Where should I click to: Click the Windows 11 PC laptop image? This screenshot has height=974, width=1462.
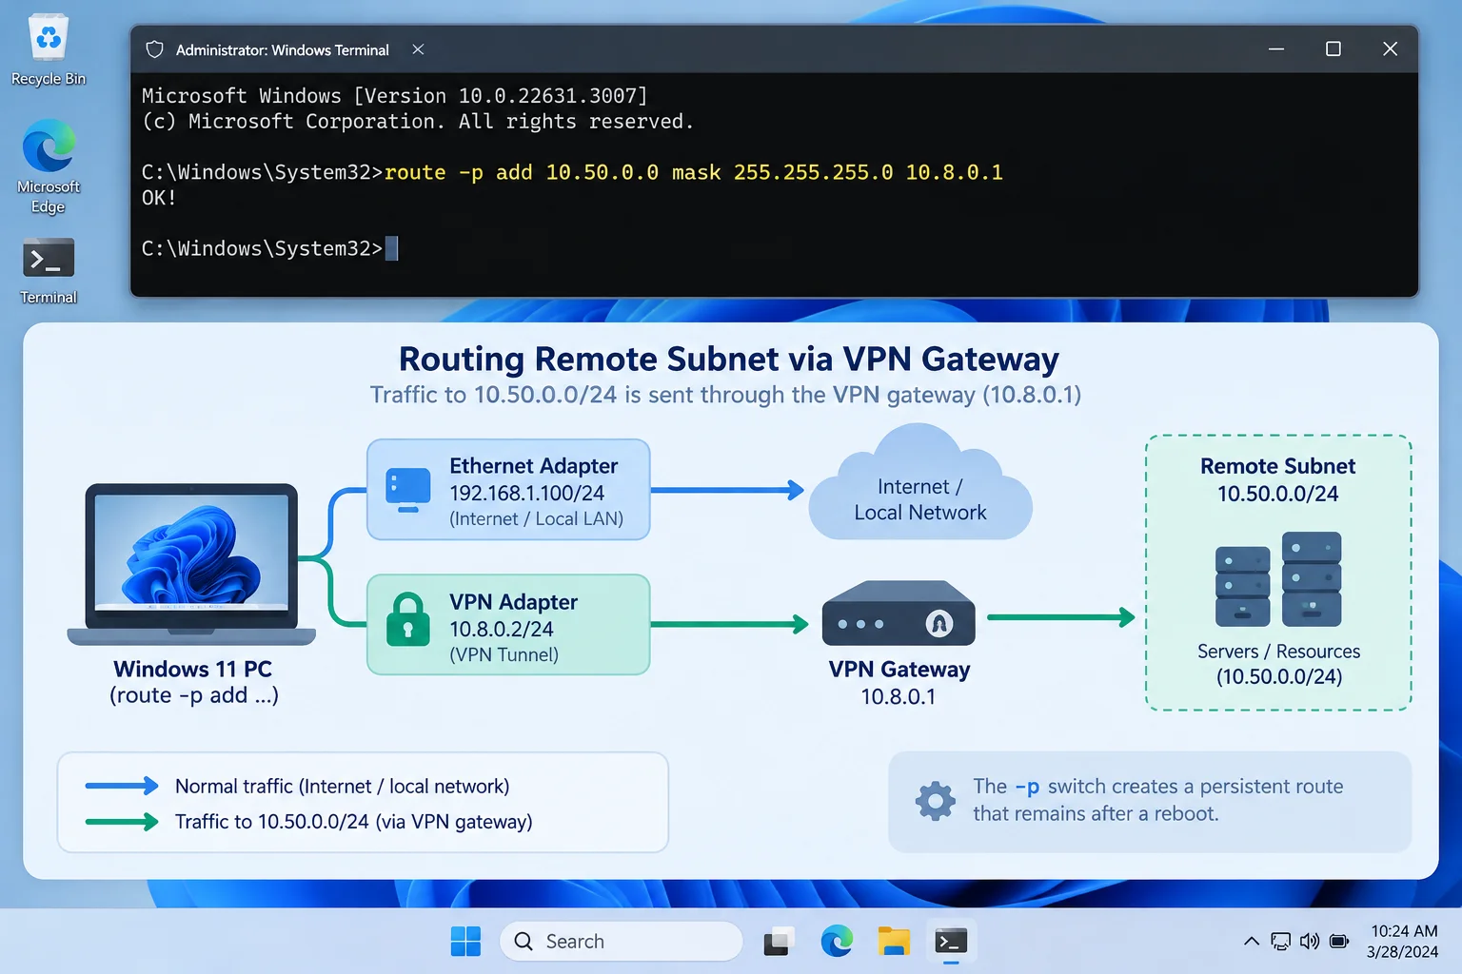(x=191, y=565)
